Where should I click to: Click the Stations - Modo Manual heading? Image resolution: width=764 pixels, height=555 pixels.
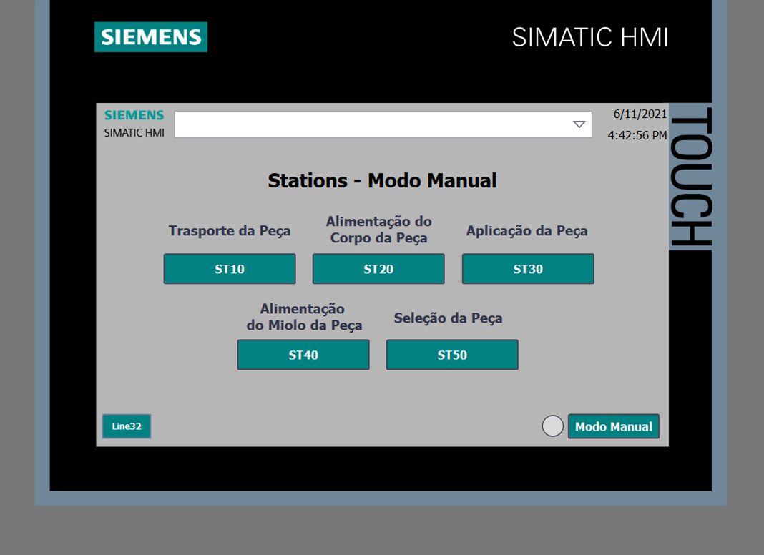tap(382, 181)
